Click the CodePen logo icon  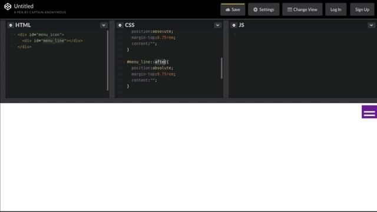pyautogui.click(x=8, y=6)
